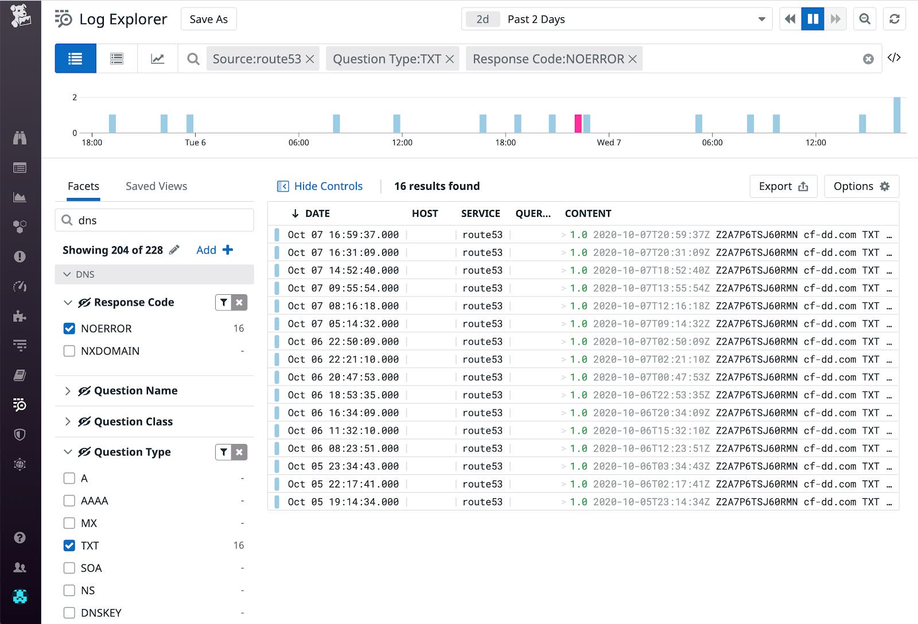Uncheck the NOERROR response code facet
918x624 pixels.
69,328
